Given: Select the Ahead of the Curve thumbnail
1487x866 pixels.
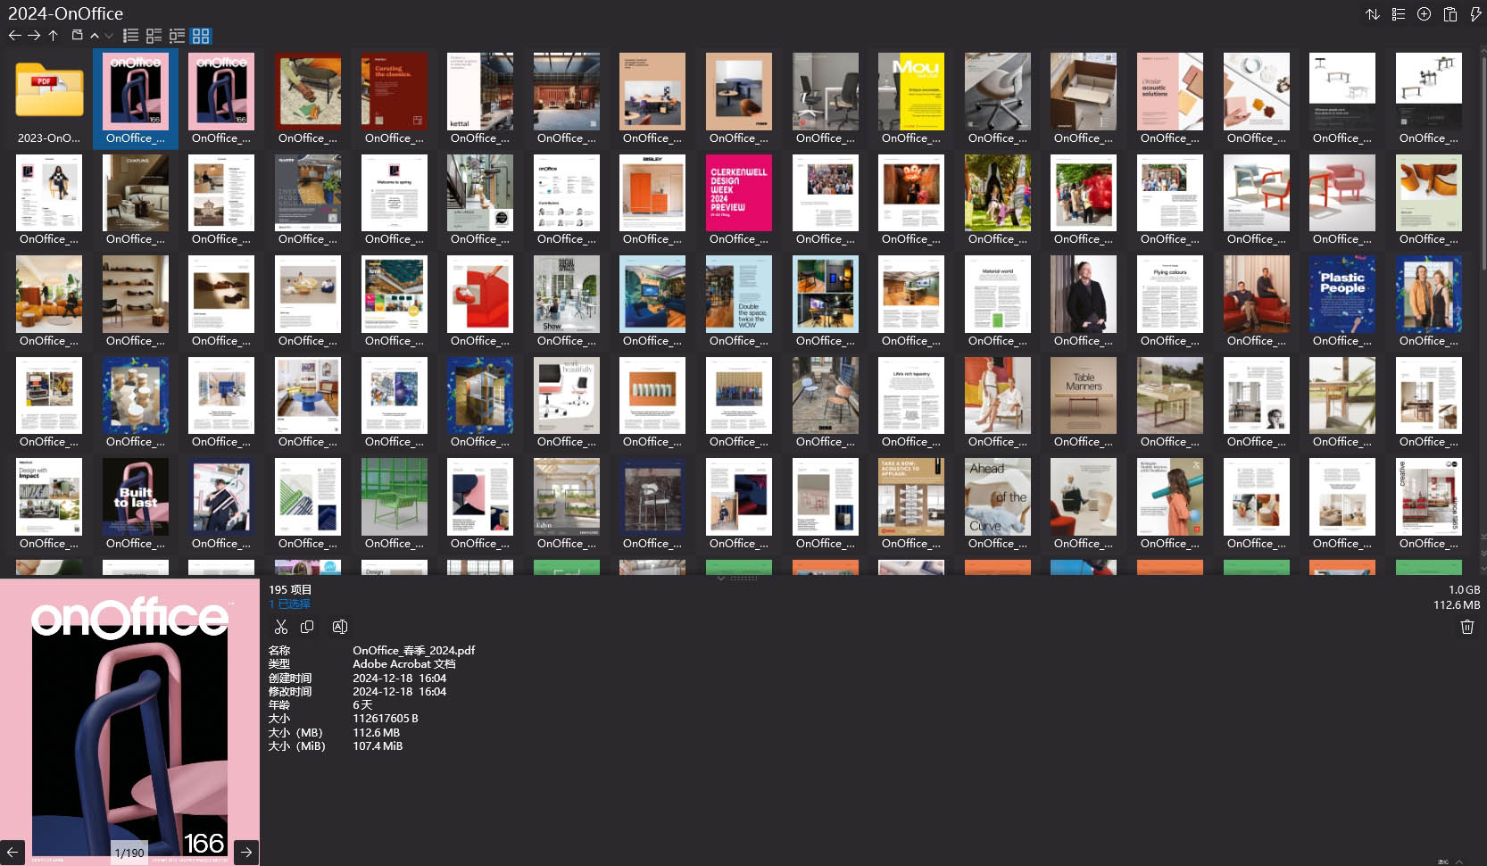Looking at the screenshot, I should (998, 496).
